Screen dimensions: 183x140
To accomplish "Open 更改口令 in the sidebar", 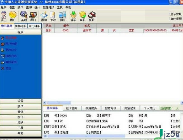I will pyautogui.click(x=9, y=50).
